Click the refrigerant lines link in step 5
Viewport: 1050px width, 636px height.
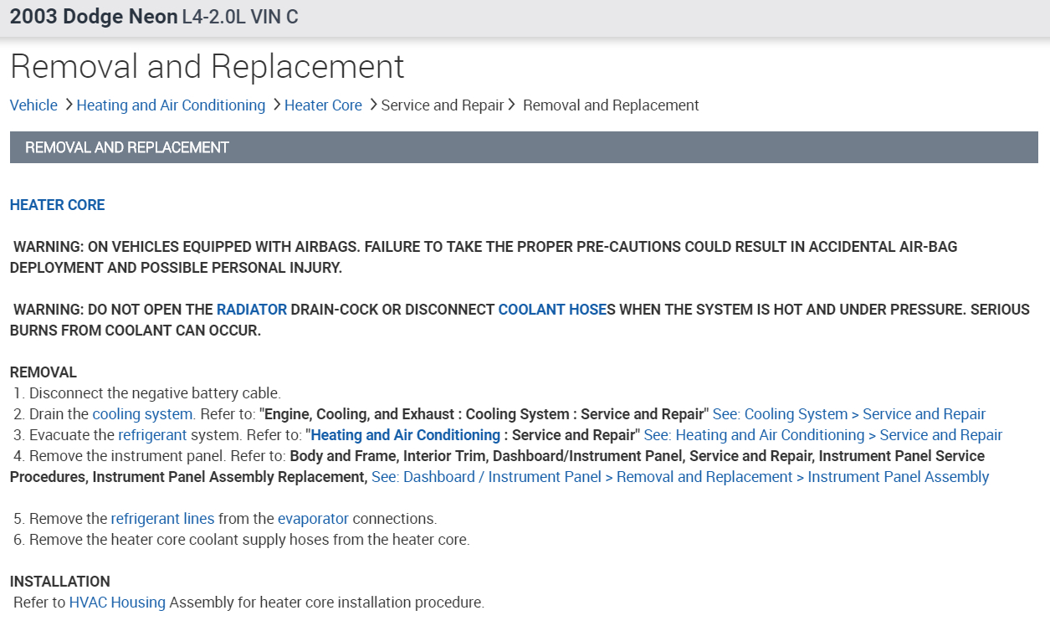coord(162,519)
